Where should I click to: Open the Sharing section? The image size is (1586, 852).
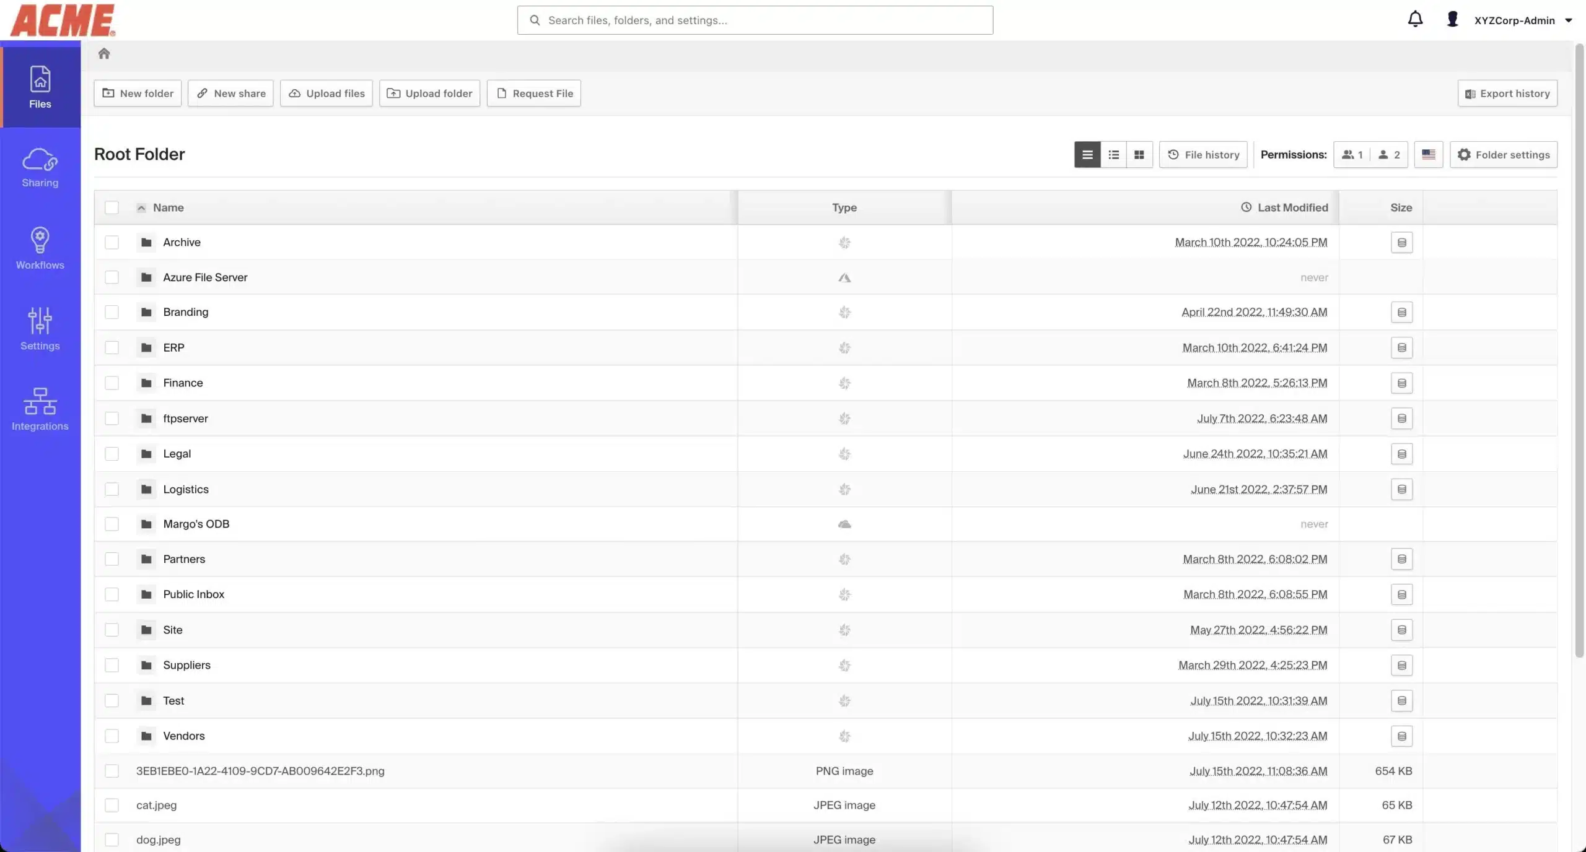pyautogui.click(x=40, y=167)
